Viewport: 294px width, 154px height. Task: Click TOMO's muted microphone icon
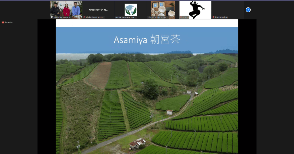tap(181, 17)
